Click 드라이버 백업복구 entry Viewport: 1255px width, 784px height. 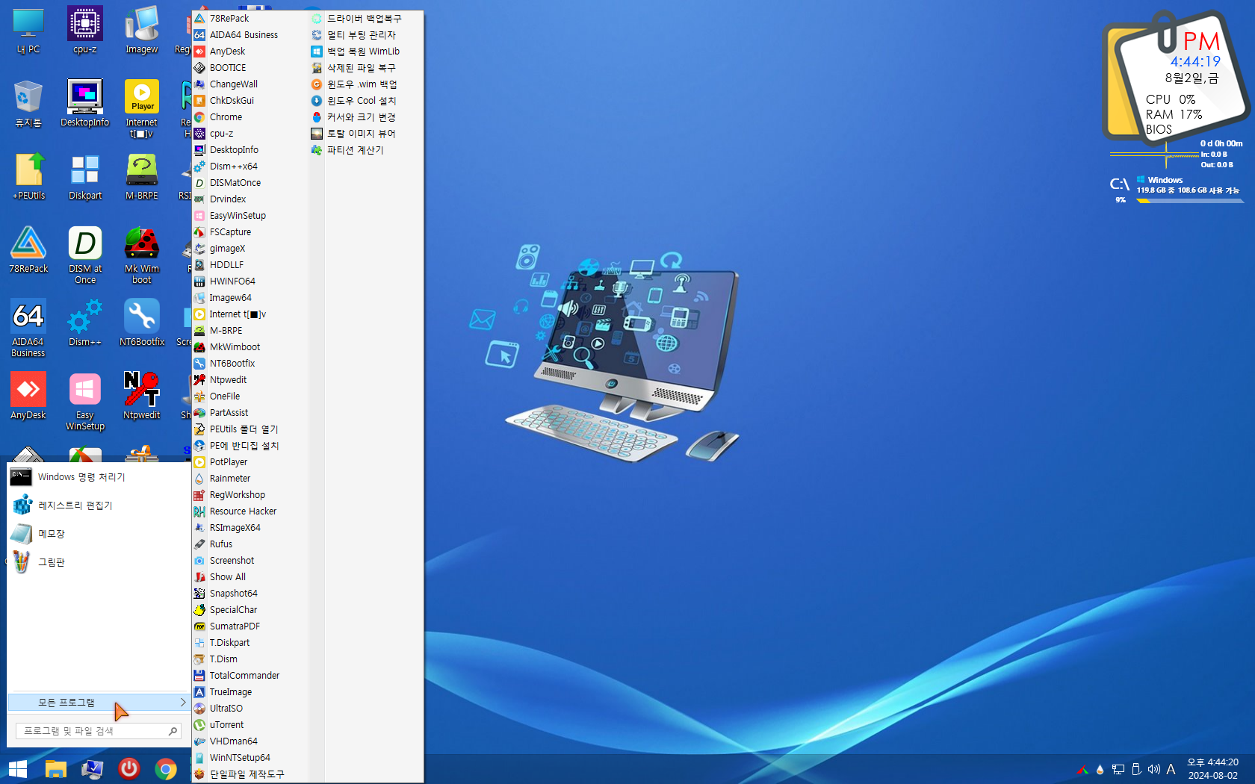(366, 19)
